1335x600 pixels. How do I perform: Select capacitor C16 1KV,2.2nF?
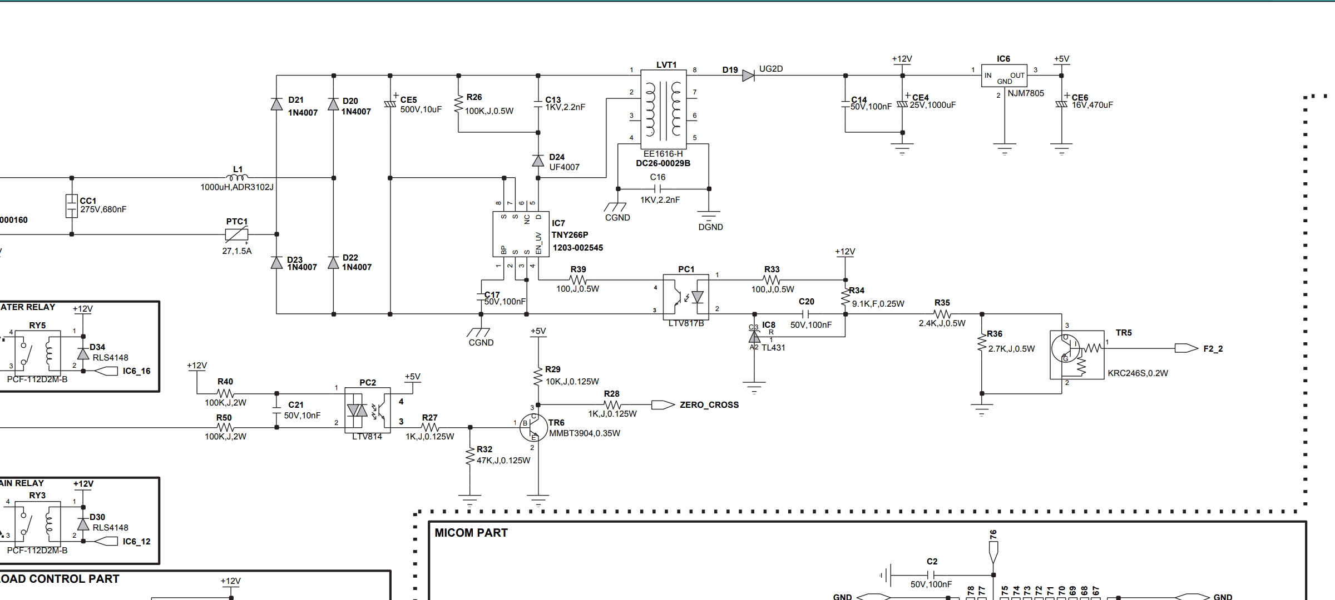pyautogui.click(x=657, y=189)
